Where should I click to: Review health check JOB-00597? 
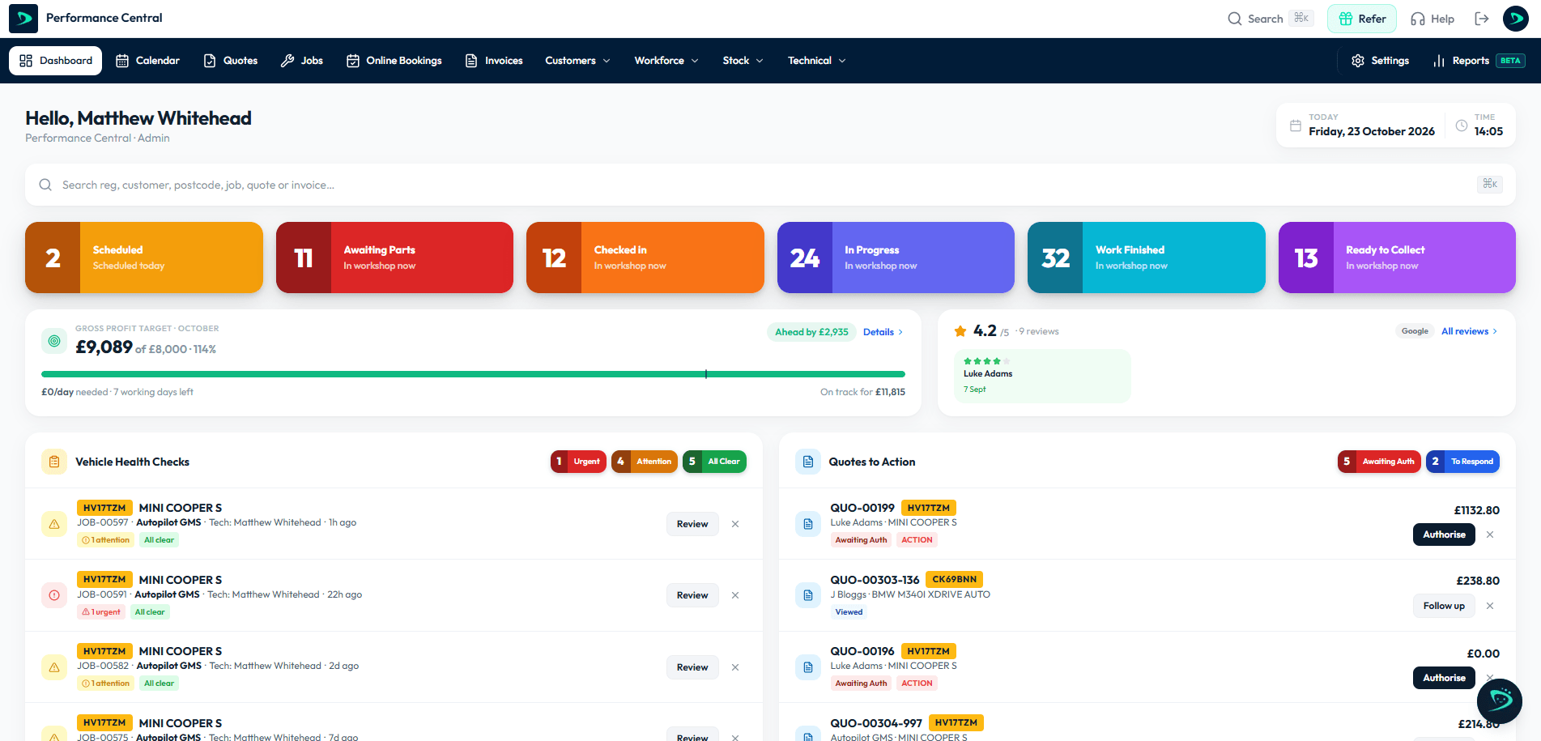click(692, 524)
